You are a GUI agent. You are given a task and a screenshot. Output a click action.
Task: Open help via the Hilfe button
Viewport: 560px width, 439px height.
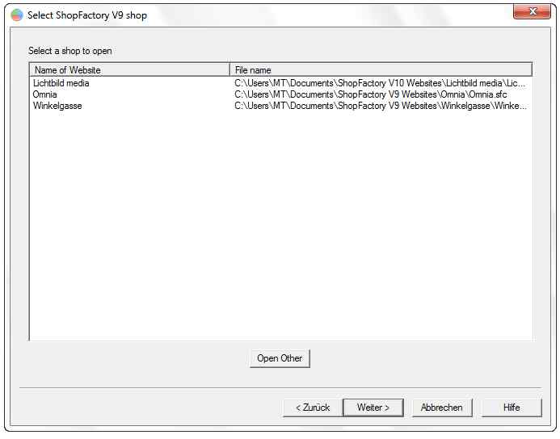tap(512, 408)
